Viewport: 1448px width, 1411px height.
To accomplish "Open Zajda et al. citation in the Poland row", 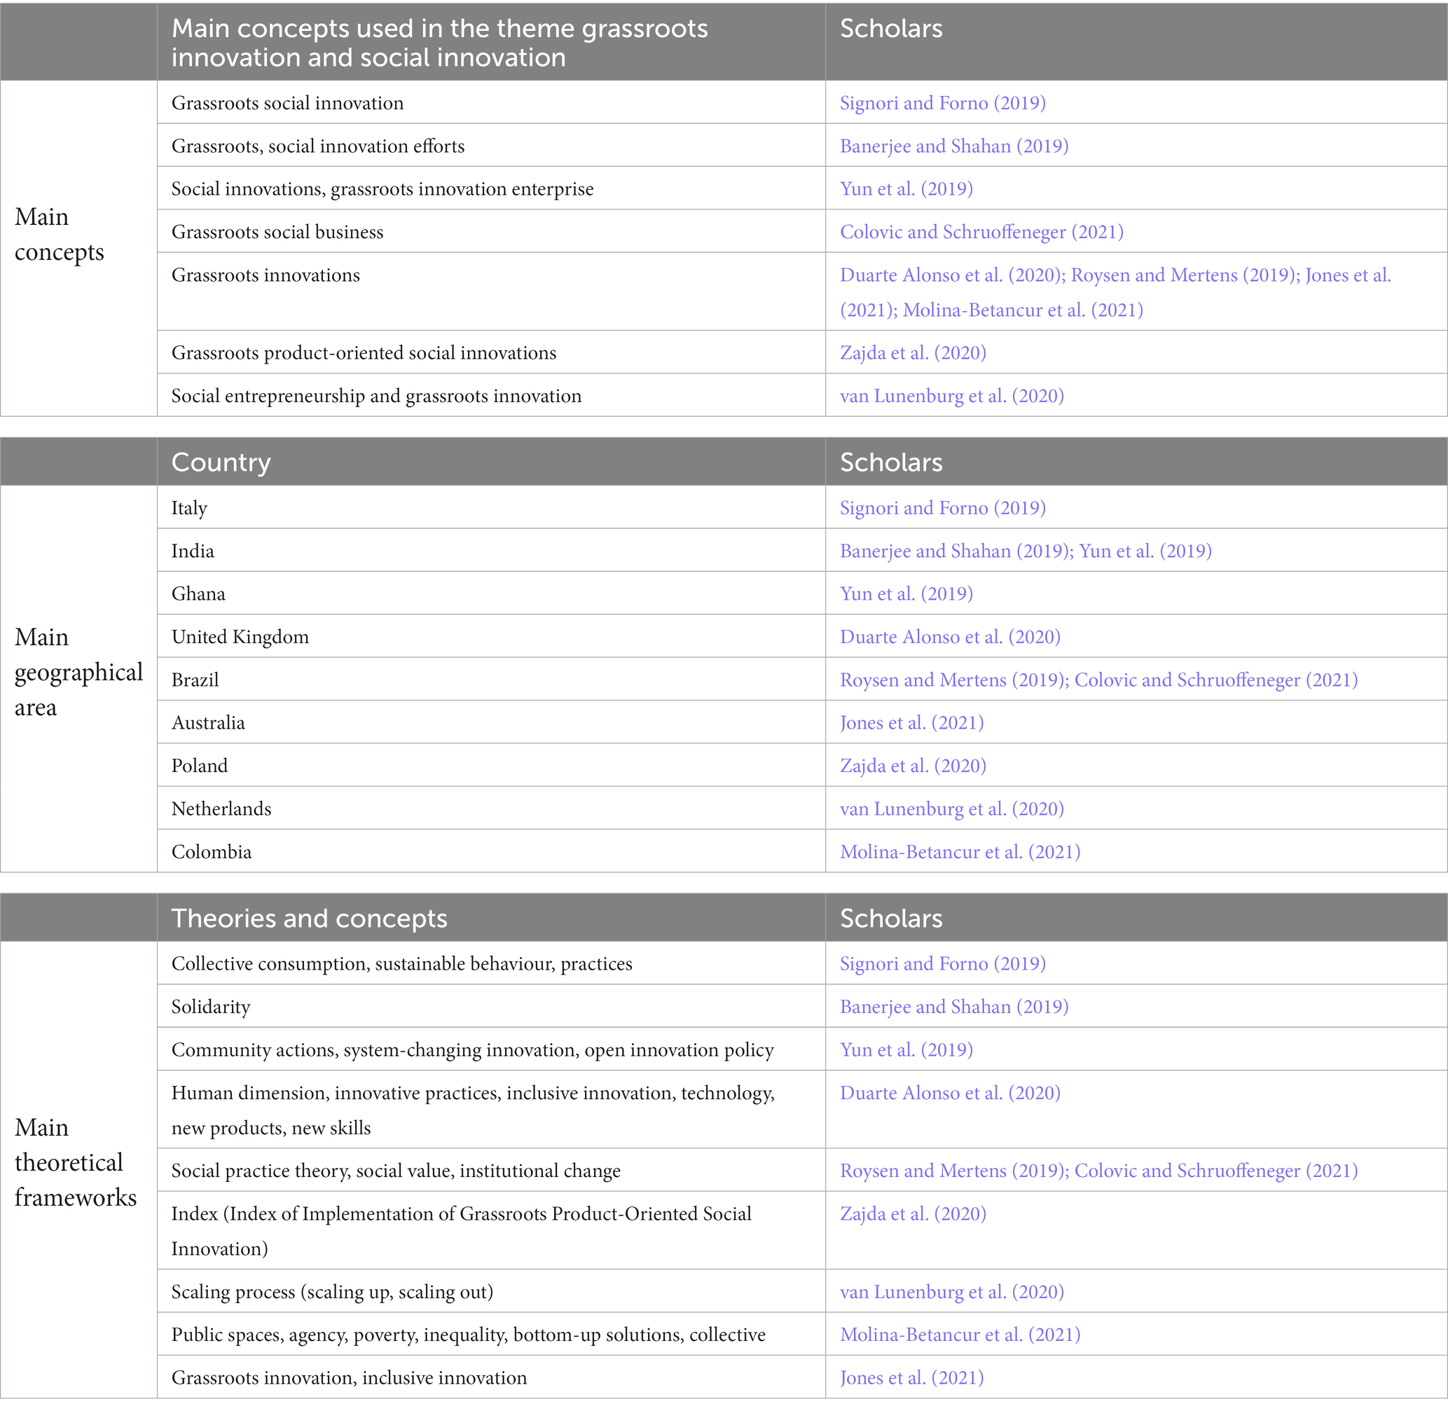I will [x=913, y=766].
